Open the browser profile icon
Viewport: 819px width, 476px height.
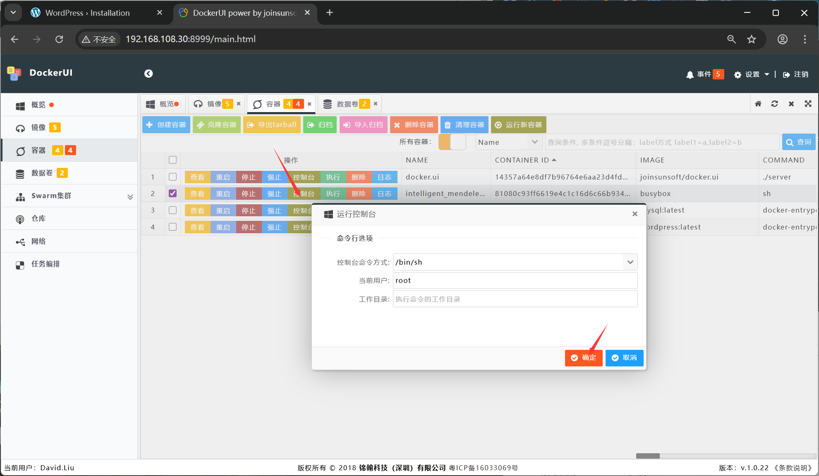point(782,39)
